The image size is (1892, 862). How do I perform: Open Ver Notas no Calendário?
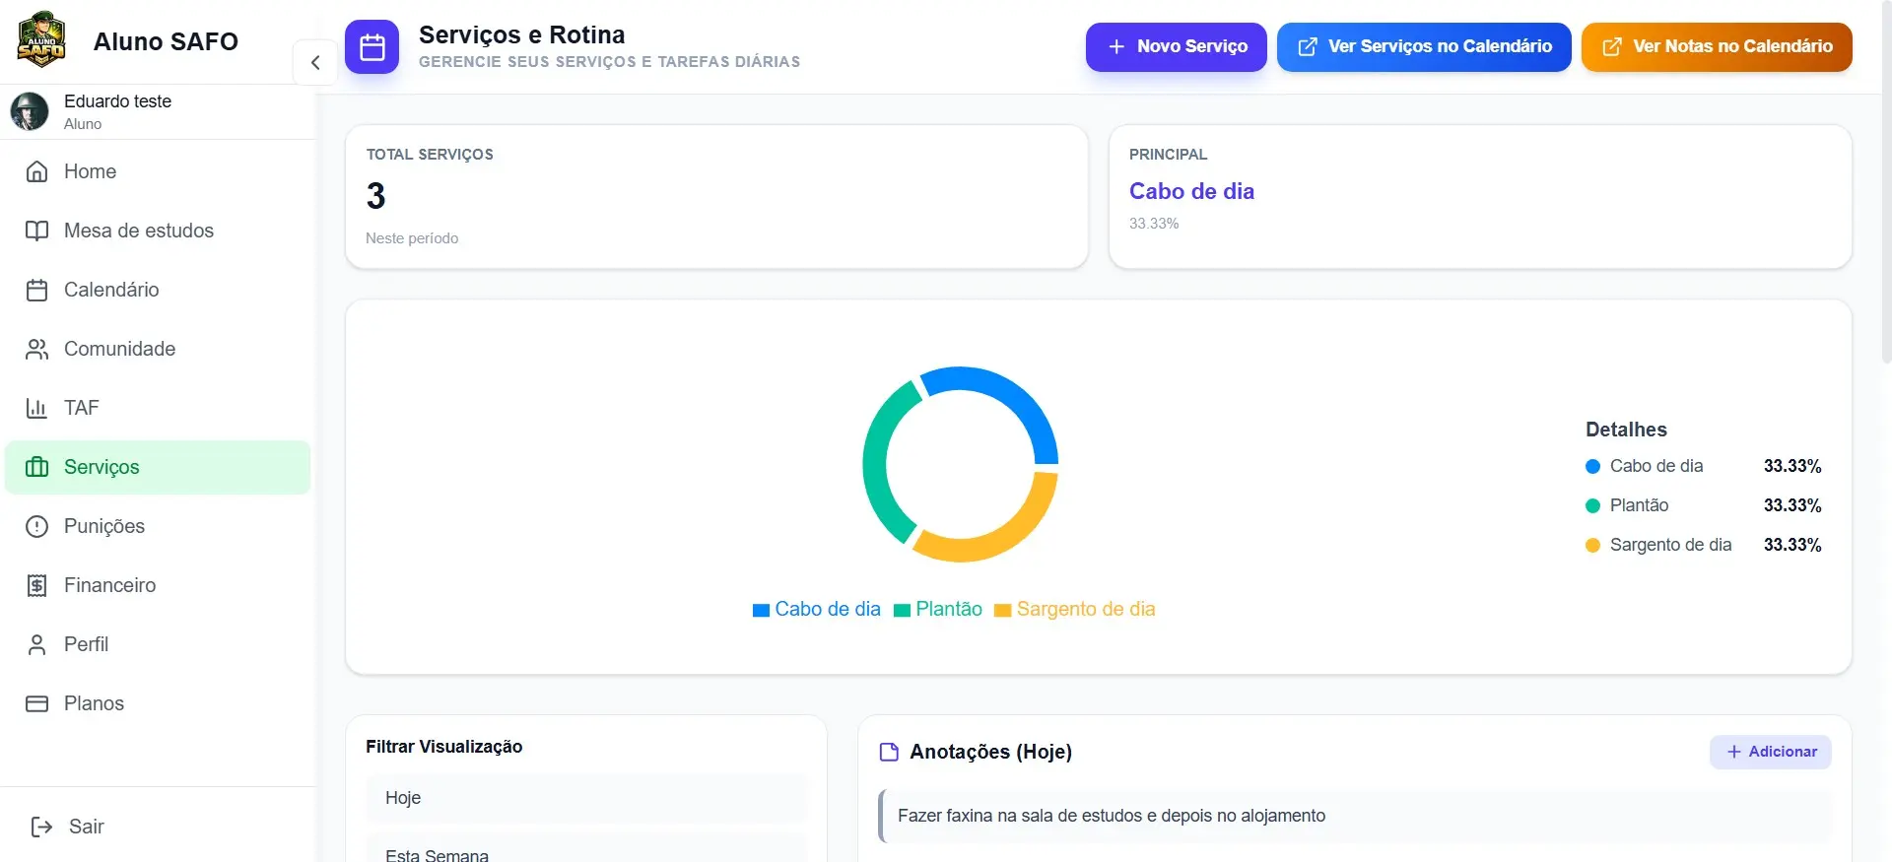click(1717, 47)
